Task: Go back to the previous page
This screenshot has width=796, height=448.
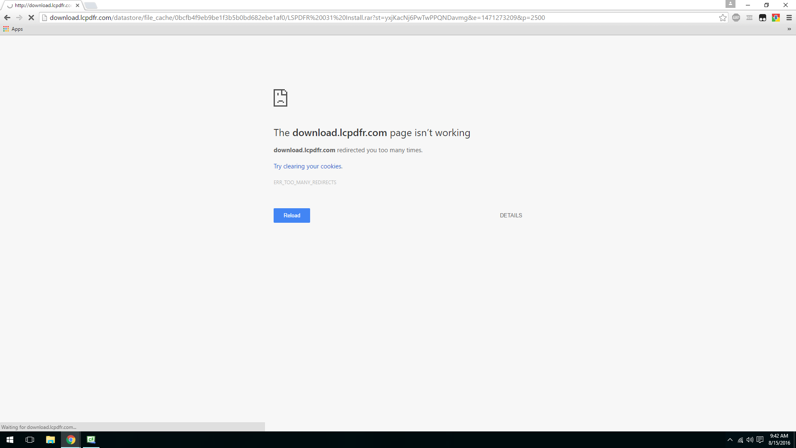Action: pyautogui.click(x=7, y=17)
